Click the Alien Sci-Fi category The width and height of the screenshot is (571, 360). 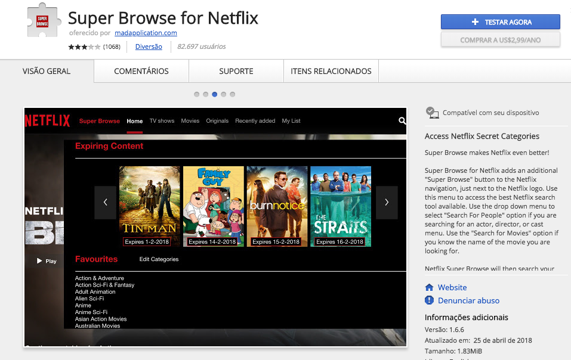[89, 299]
